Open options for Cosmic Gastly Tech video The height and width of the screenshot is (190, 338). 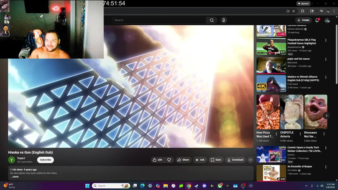326,148
